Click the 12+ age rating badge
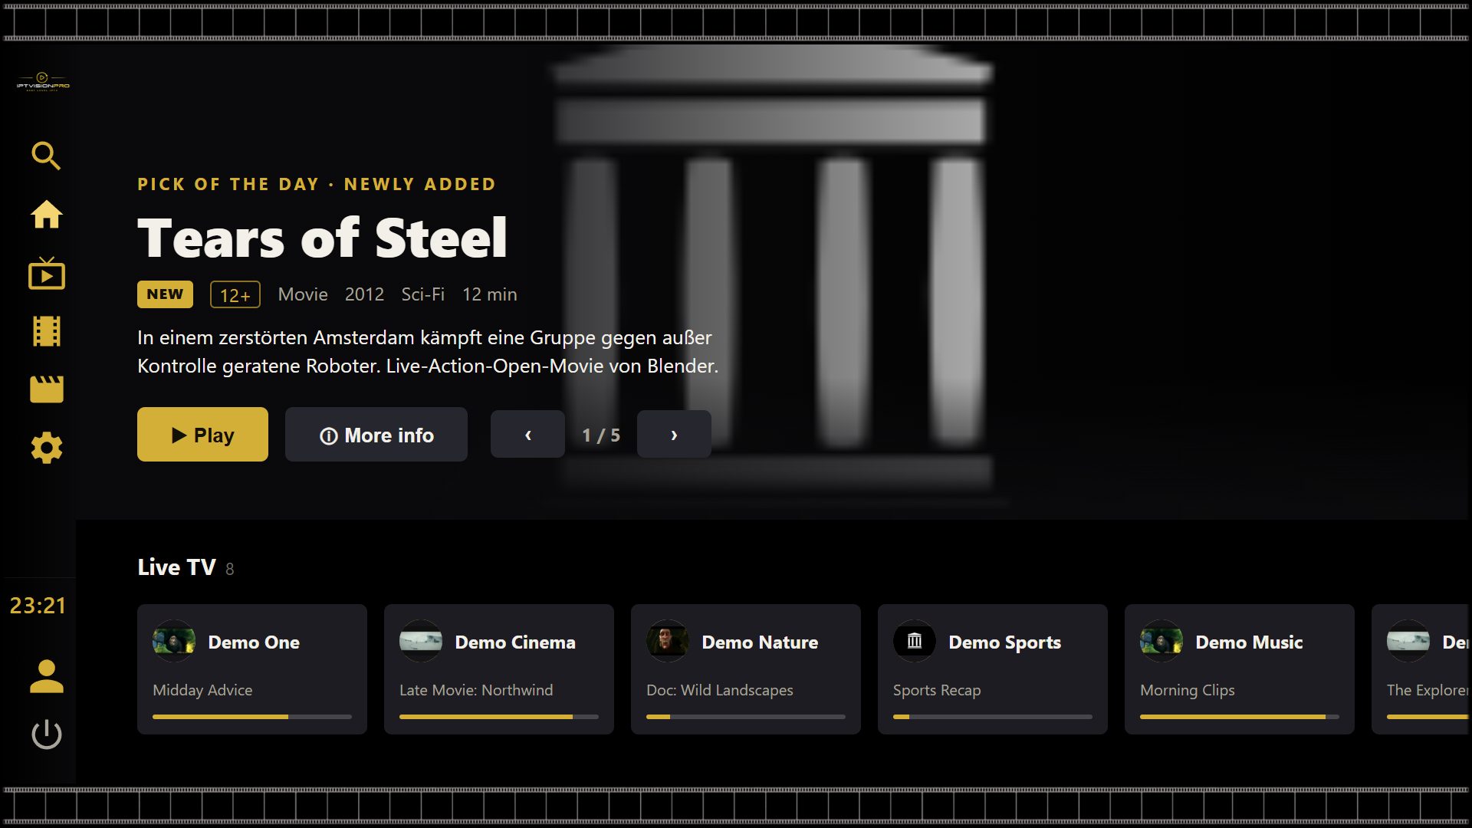Viewport: 1472px width, 828px height. pyautogui.click(x=235, y=295)
